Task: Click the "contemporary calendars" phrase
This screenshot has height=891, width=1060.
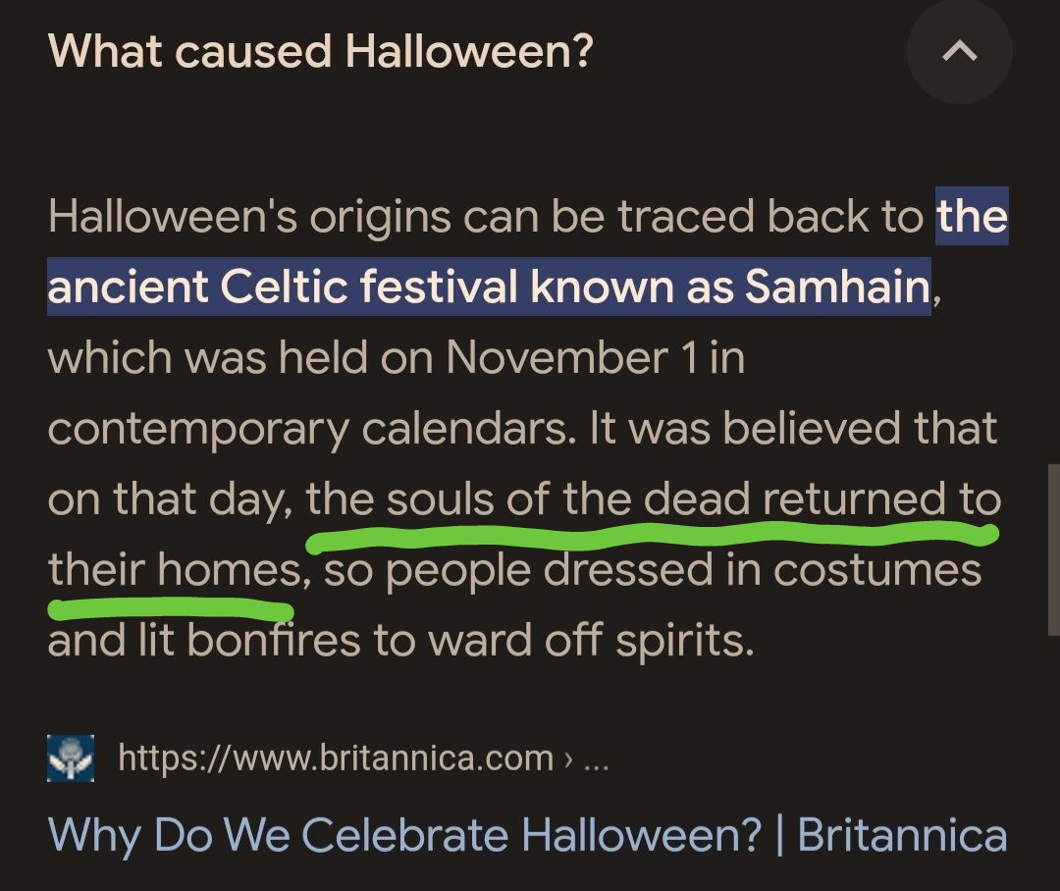Action: point(307,429)
